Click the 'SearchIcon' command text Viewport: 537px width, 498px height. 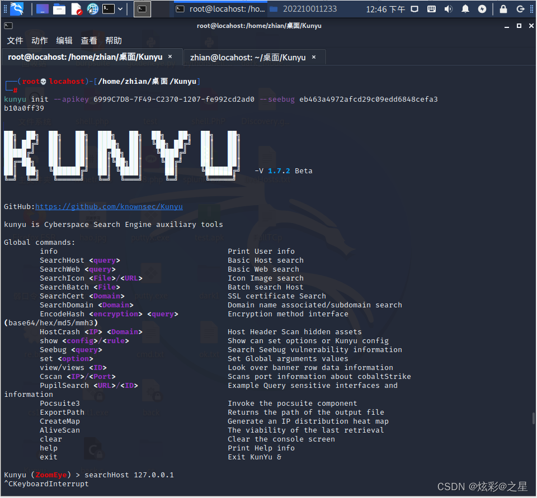pos(62,278)
